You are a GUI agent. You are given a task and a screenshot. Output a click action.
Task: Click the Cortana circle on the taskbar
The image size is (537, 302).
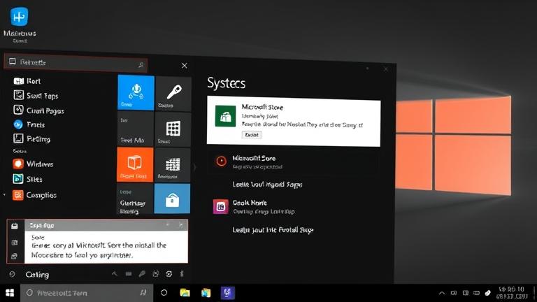coord(164,293)
